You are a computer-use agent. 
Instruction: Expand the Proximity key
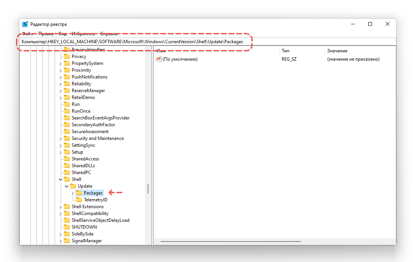pos(61,71)
